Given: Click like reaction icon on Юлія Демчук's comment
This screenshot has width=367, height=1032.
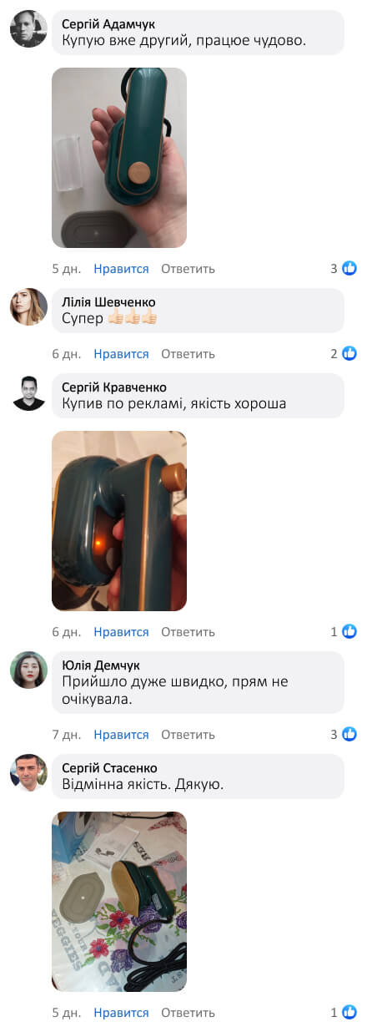Looking at the screenshot, I should [x=349, y=734].
